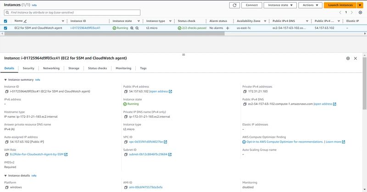Zoom in icon next to Running state
Image resolution: width=367 pixels, height=192 pixels.
[132, 28]
